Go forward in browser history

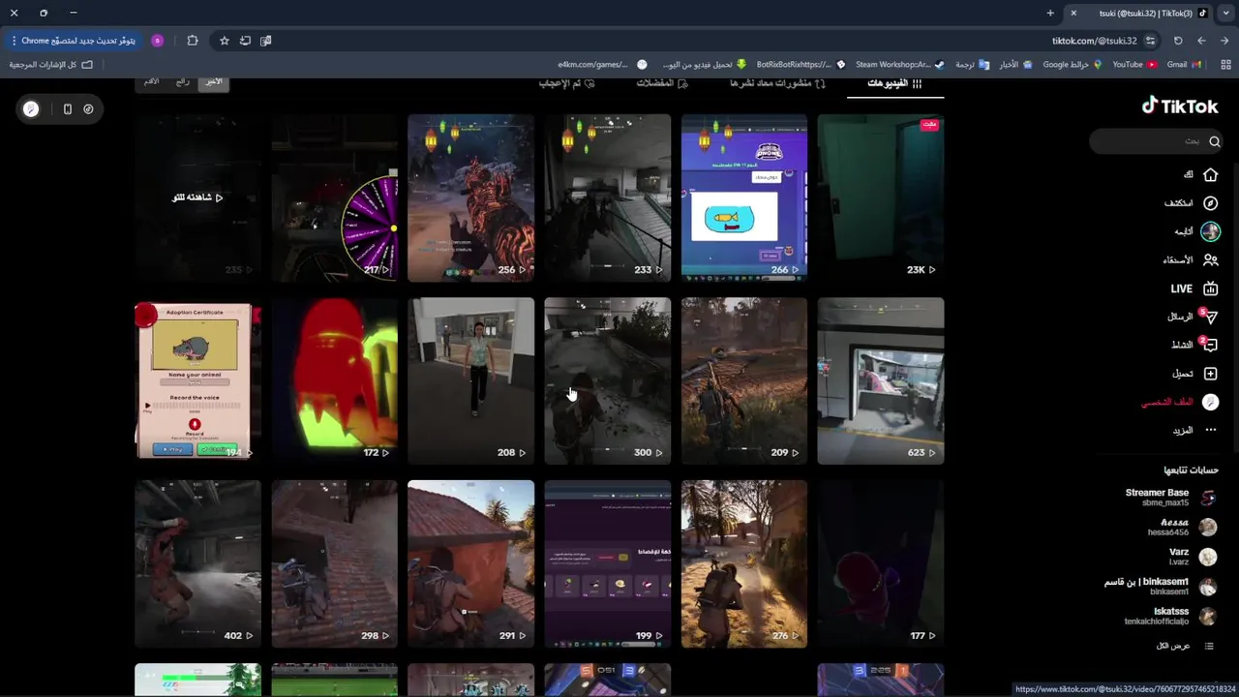click(x=1201, y=41)
